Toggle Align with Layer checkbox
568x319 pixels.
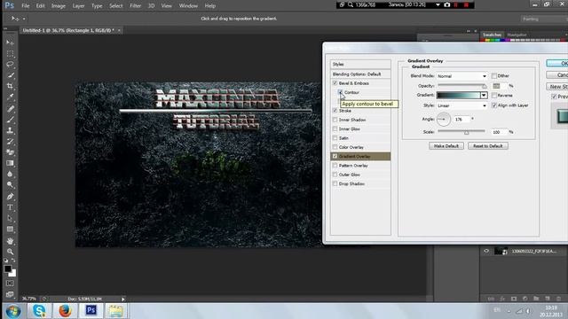[494, 105]
